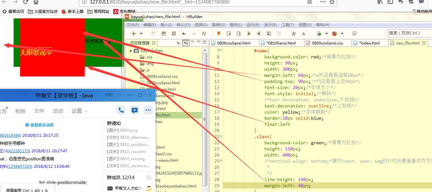Open the dropdown arrow beside the New icon

click(141, 34)
